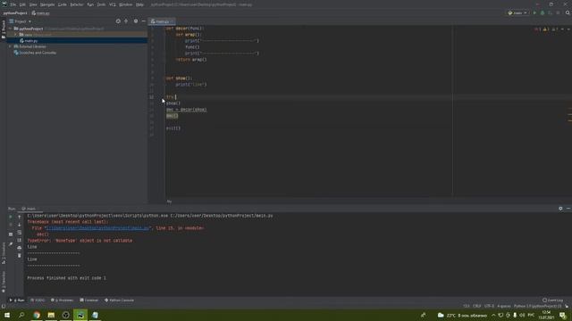Click Expand All icon in Project panel
Screen dimensions: 572x321
coord(126,21)
